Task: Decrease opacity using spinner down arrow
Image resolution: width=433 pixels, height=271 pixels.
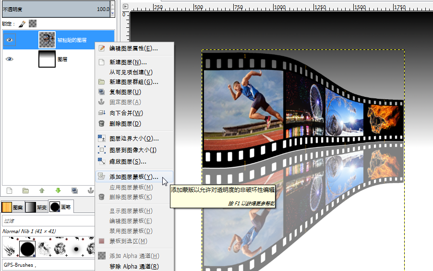Action: tap(112, 13)
